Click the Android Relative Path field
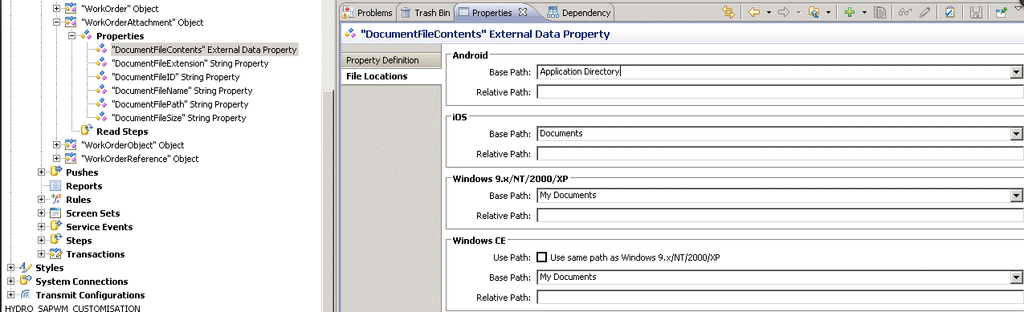 click(779, 92)
